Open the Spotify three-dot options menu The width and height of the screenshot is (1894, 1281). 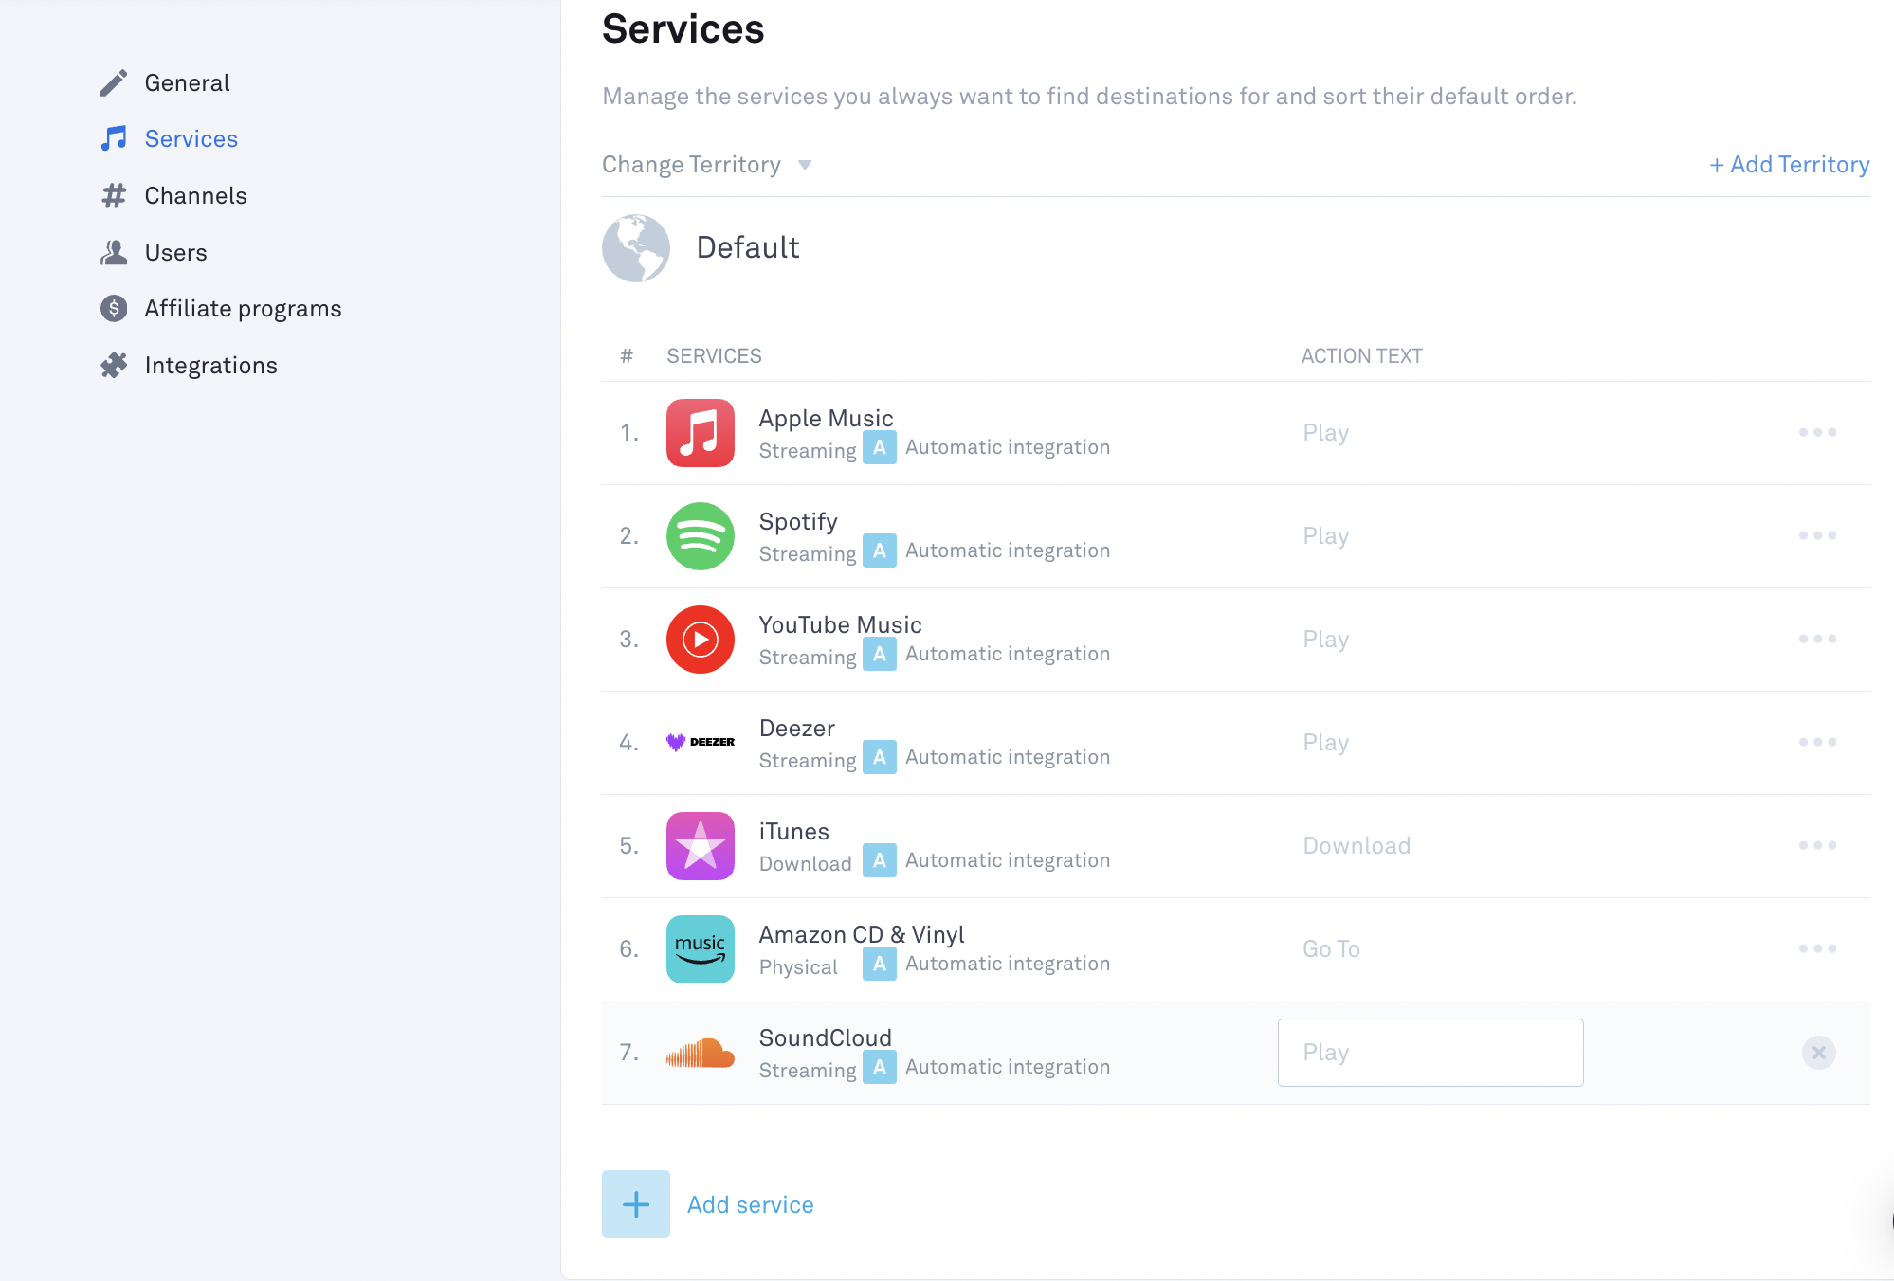1817,536
